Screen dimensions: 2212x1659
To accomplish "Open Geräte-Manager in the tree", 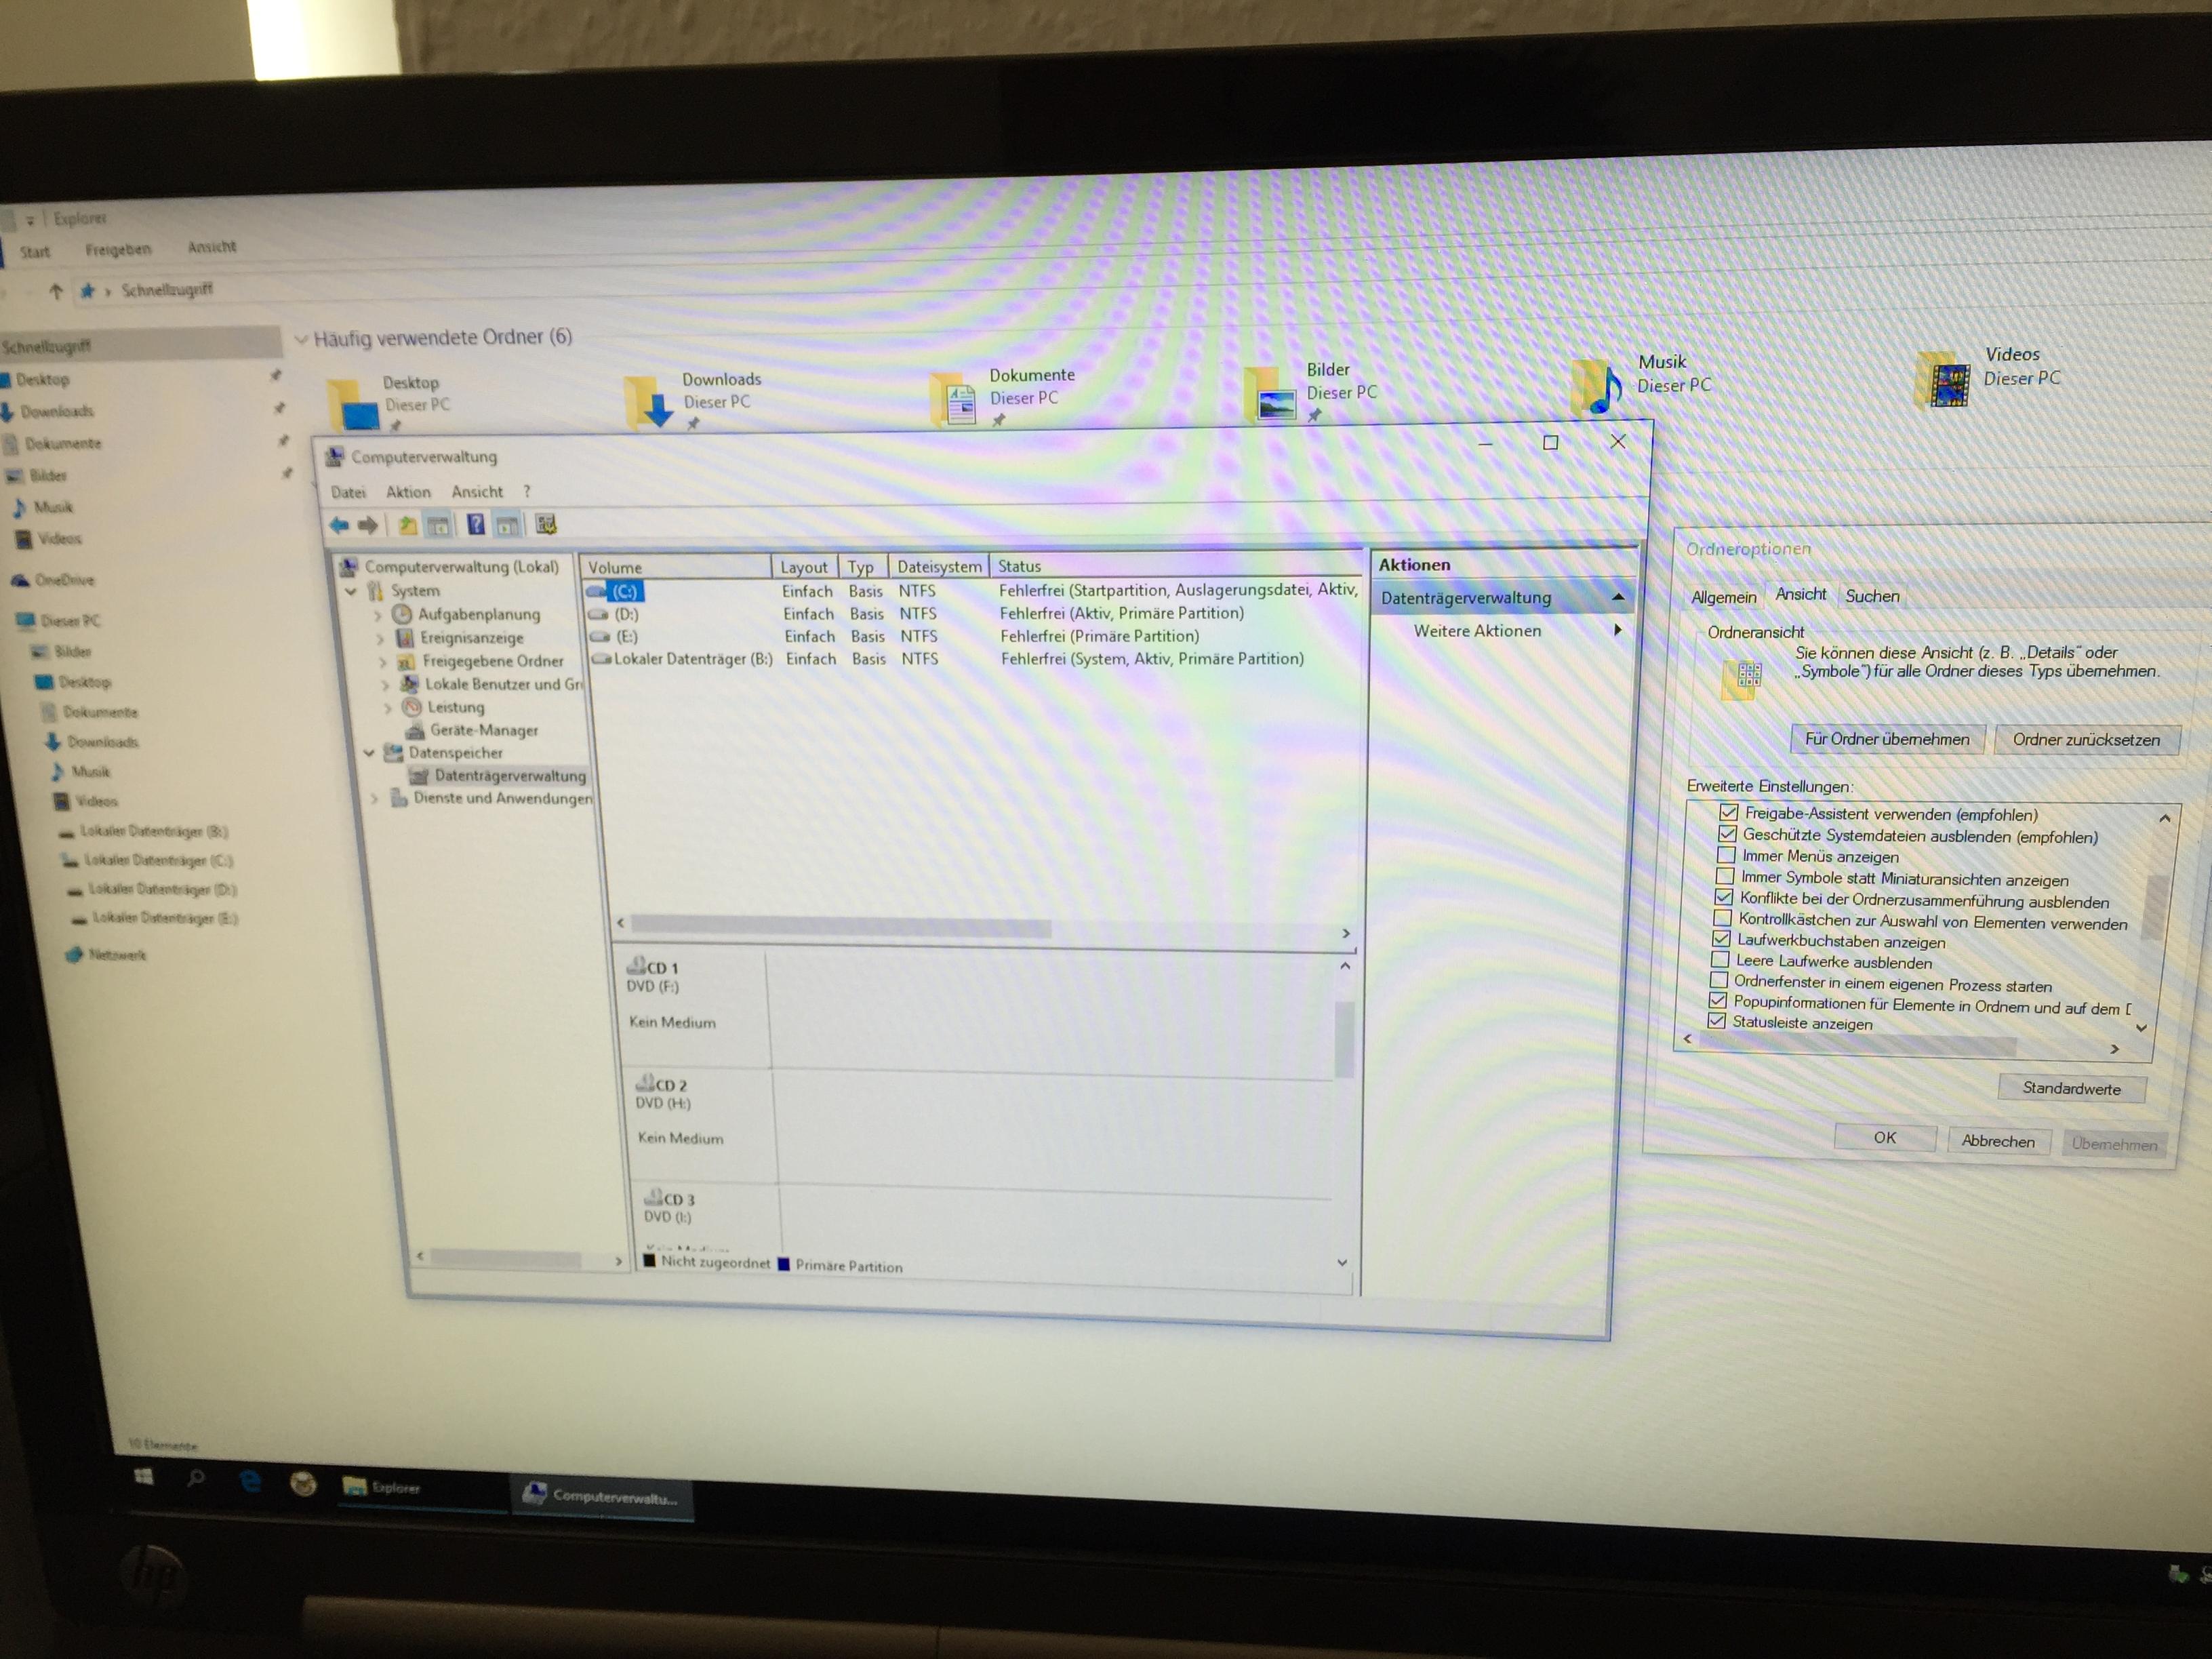I will [483, 730].
